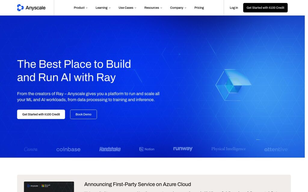Click the glass cube hero graphic
308x192 pixels.
coord(233,85)
